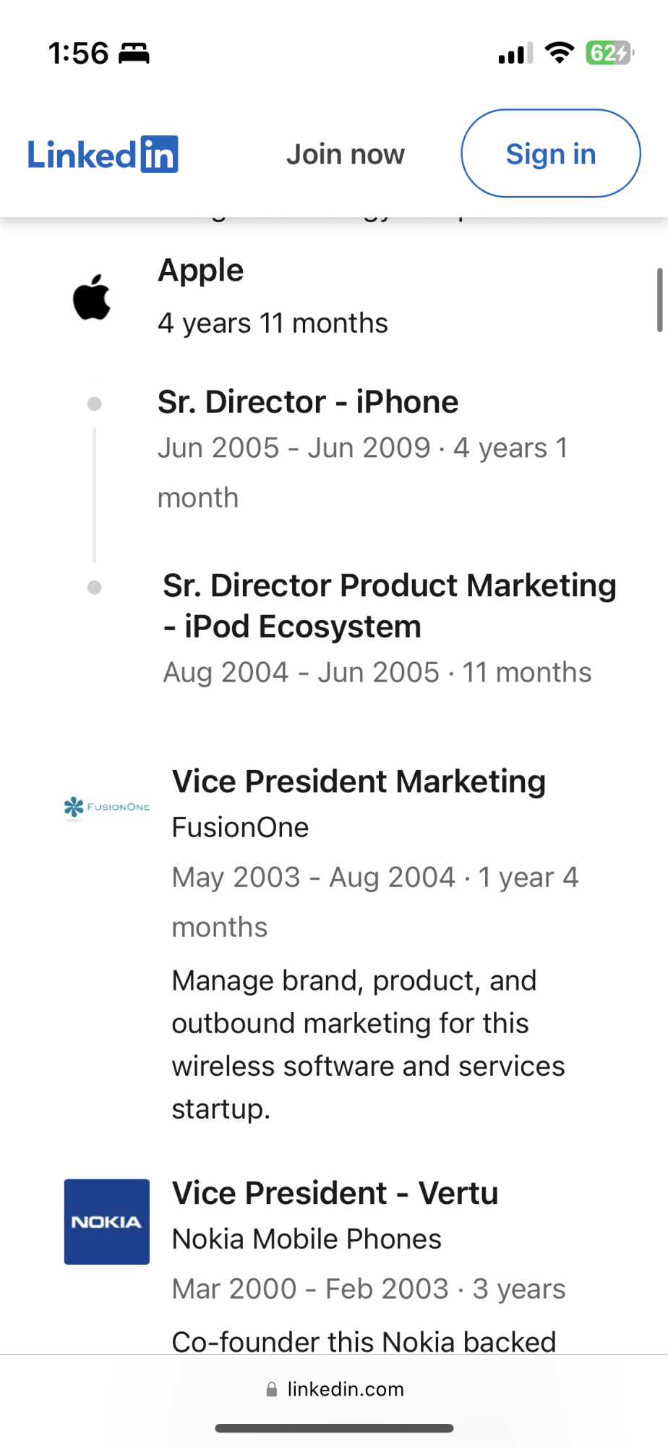Click the page scrollbar handle
Image resolution: width=668 pixels, height=1447 pixels.
point(659,300)
